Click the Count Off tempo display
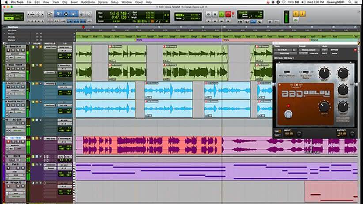The image size is (363, 204). (250, 15)
